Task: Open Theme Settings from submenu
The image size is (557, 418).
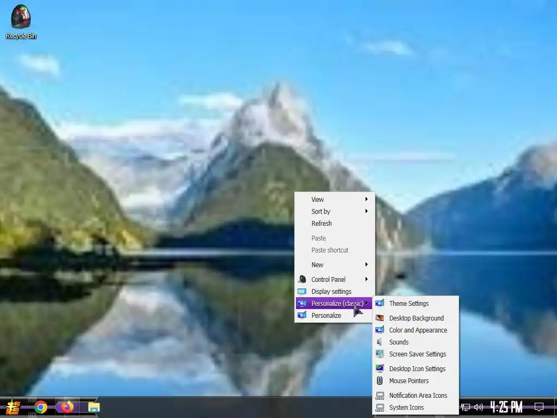Action: click(415, 303)
